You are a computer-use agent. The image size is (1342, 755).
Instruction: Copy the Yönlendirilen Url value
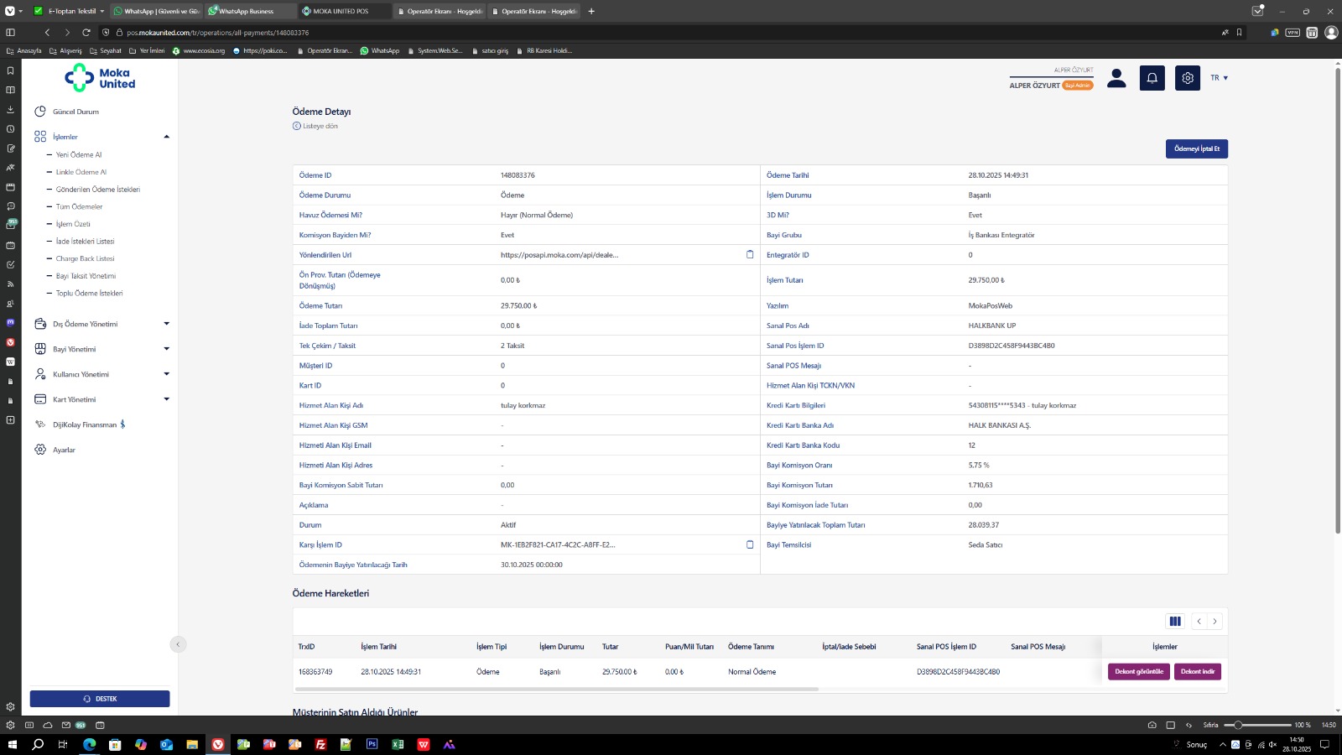[x=750, y=255]
